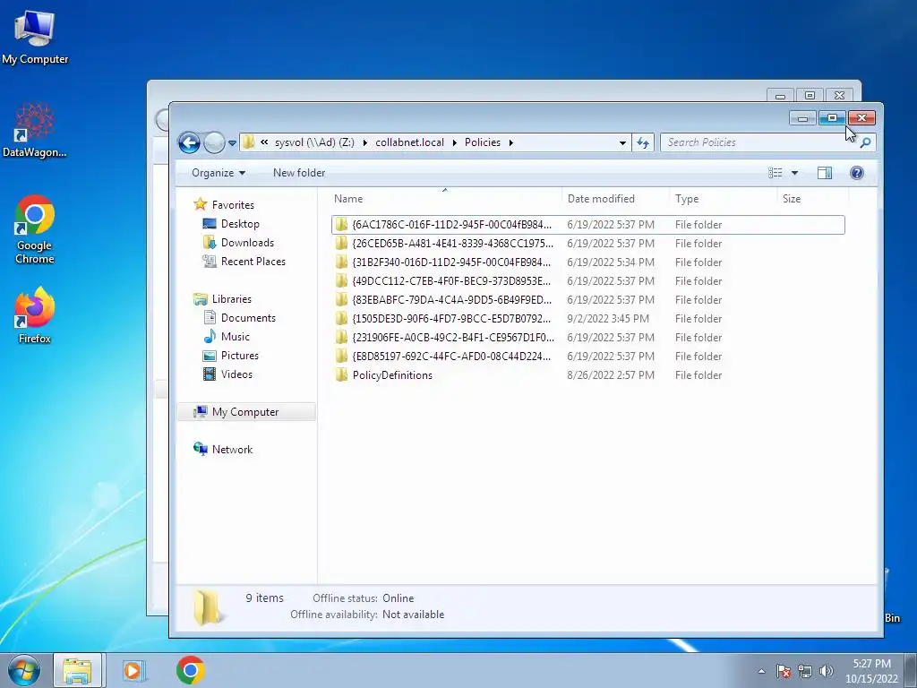
Task: Select Downloads in Favorites
Action: point(247,242)
